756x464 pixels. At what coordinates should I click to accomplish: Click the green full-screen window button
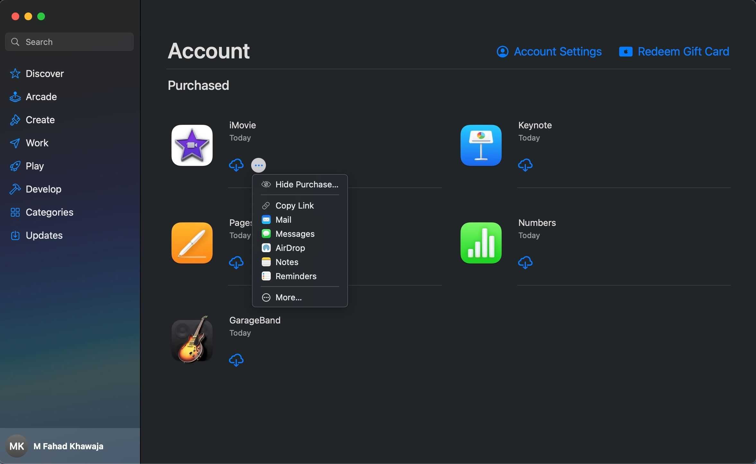[41, 16]
